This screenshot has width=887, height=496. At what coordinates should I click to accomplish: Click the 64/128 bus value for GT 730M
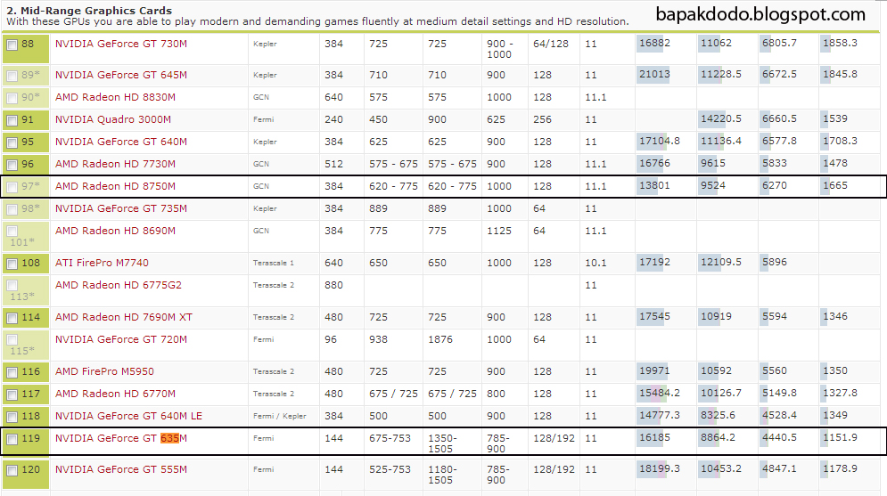(551, 44)
